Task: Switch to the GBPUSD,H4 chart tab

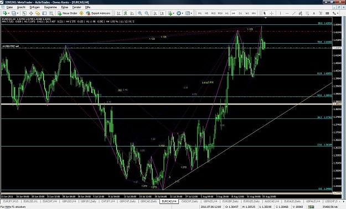Action: [69, 201]
